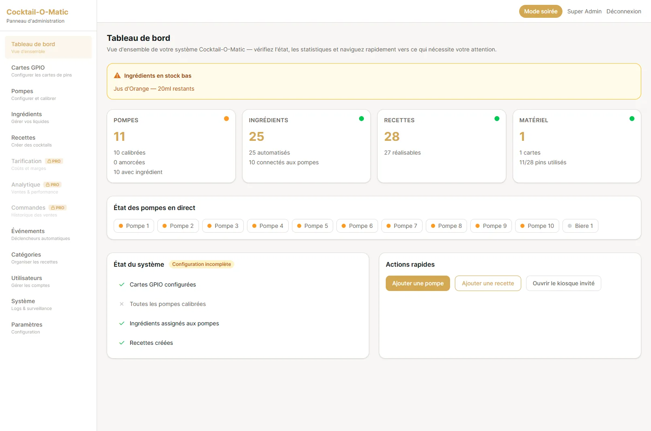Go to Événements triggers page

tap(48, 234)
